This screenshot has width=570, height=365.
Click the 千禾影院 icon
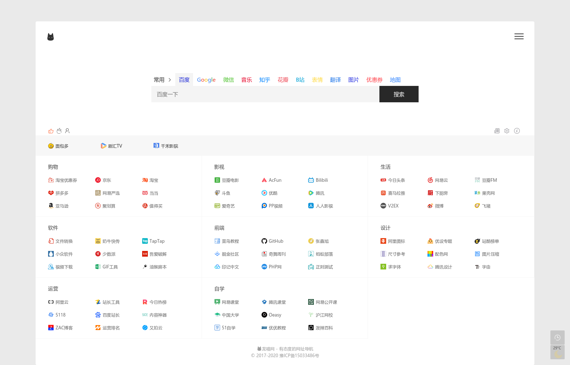click(156, 146)
